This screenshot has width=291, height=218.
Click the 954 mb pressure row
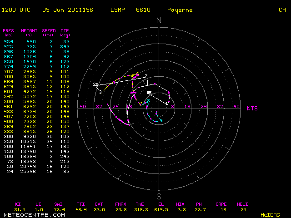9,41
